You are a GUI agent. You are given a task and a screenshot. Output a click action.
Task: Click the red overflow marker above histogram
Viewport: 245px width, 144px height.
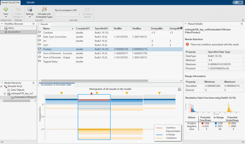click(91, 93)
